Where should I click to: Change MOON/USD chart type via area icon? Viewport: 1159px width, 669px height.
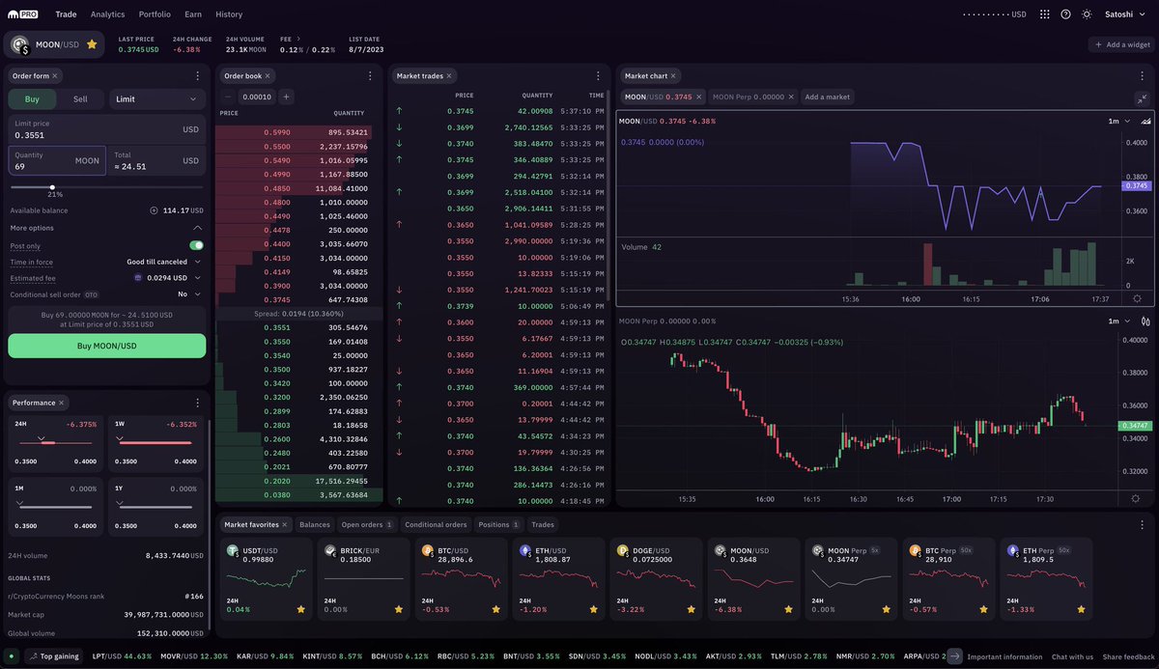point(1145,122)
